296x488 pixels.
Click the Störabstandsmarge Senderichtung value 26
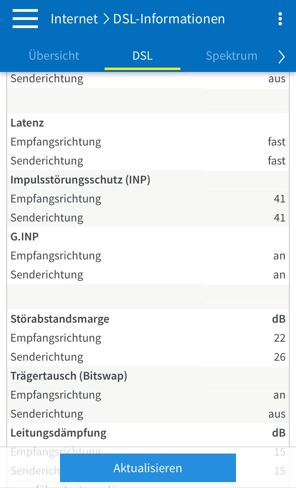279,357
